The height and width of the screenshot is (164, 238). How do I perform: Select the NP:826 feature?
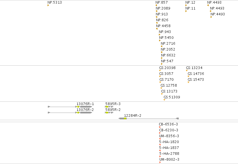click(162, 20)
